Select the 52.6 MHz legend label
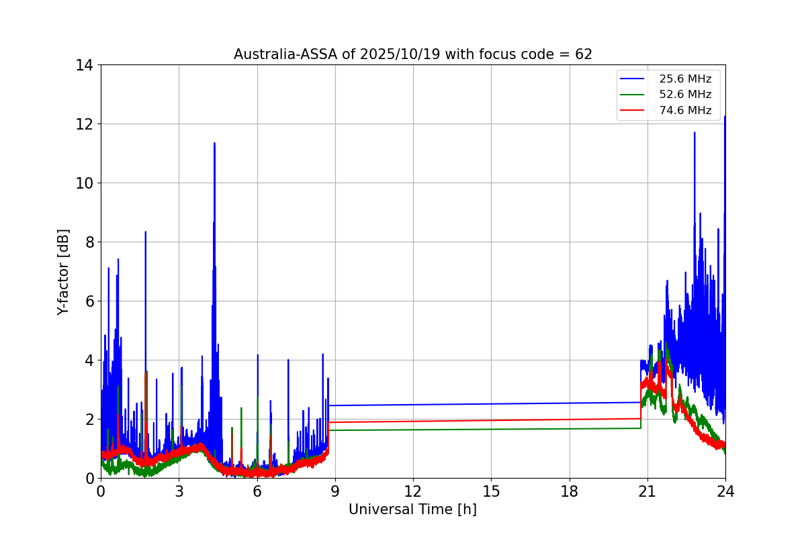This screenshot has height=537, width=806. pyautogui.click(x=685, y=95)
